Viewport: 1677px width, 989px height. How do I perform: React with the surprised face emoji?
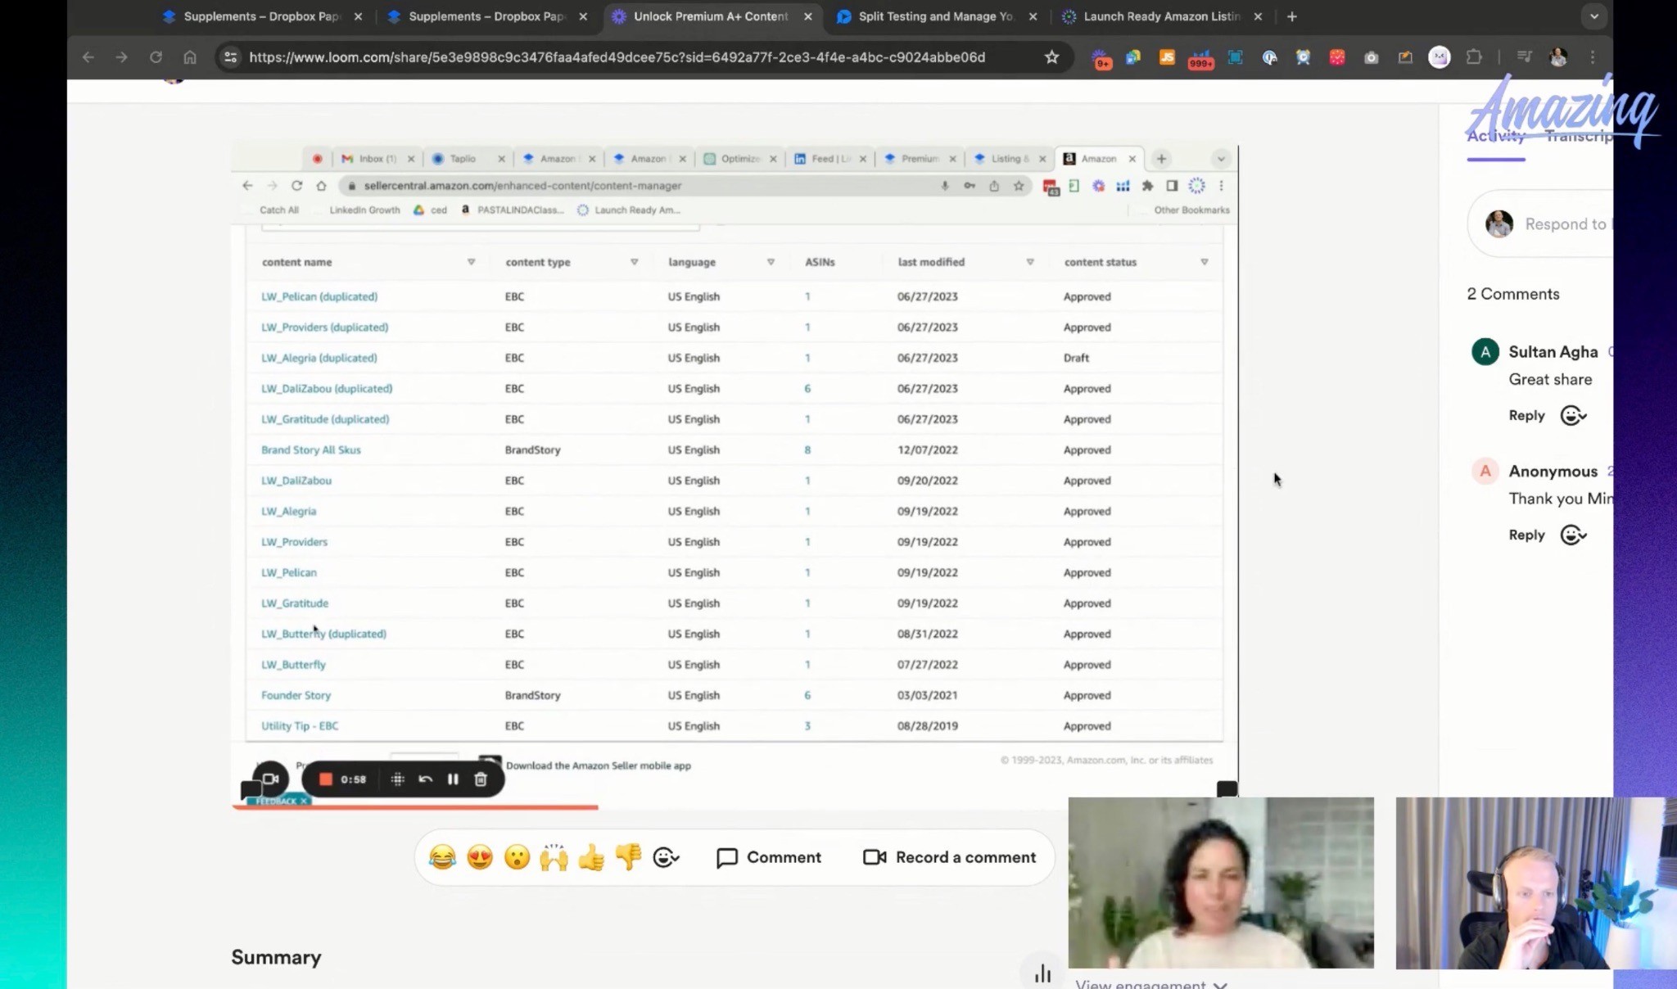pyautogui.click(x=517, y=857)
